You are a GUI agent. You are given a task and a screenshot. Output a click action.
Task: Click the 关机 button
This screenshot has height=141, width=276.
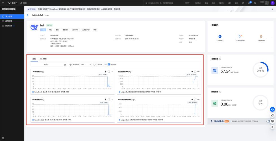click(x=50, y=30)
